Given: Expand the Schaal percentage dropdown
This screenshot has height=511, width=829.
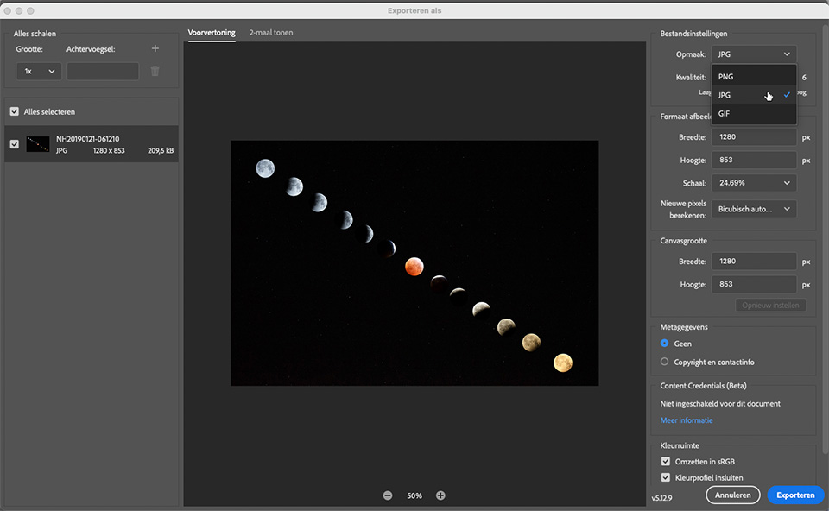Looking at the screenshot, I should coord(754,183).
